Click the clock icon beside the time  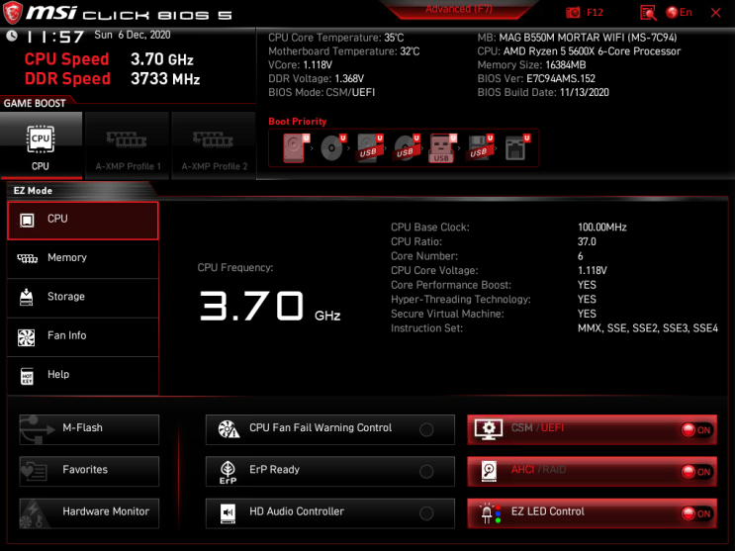click(12, 36)
